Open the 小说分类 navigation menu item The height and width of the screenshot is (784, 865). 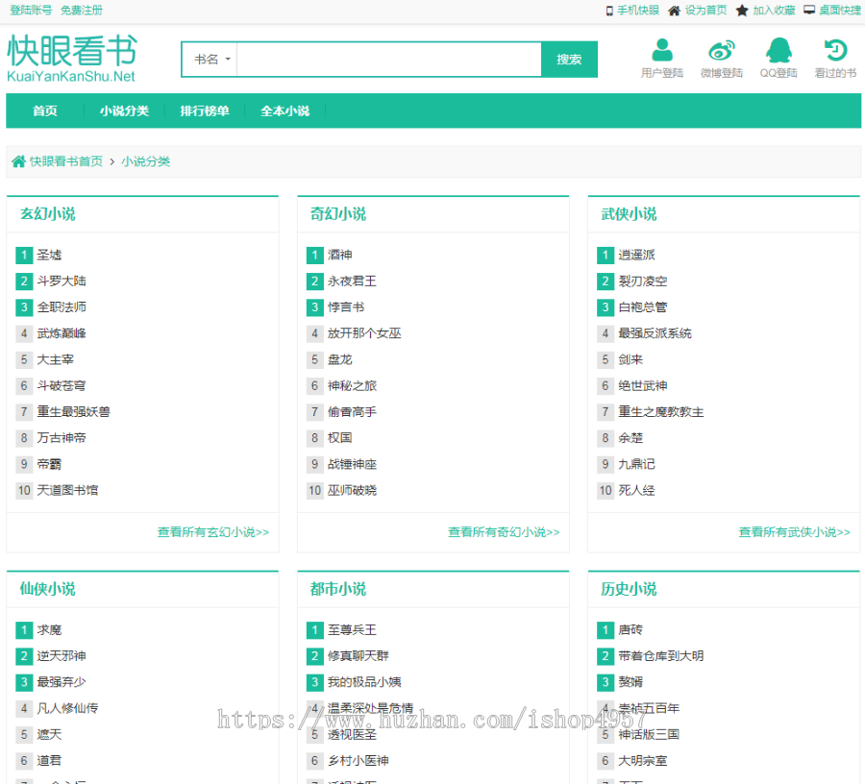pyautogui.click(x=124, y=110)
